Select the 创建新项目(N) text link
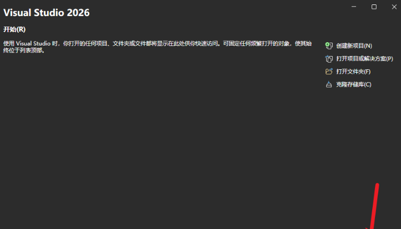 [354, 46]
